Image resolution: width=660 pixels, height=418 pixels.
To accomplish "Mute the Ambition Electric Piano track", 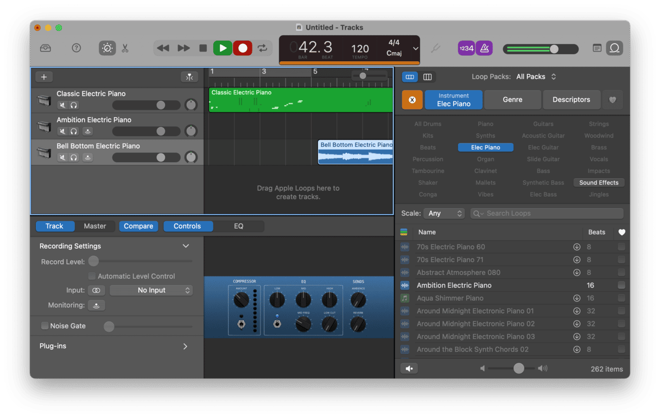I will pyautogui.click(x=62, y=131).
